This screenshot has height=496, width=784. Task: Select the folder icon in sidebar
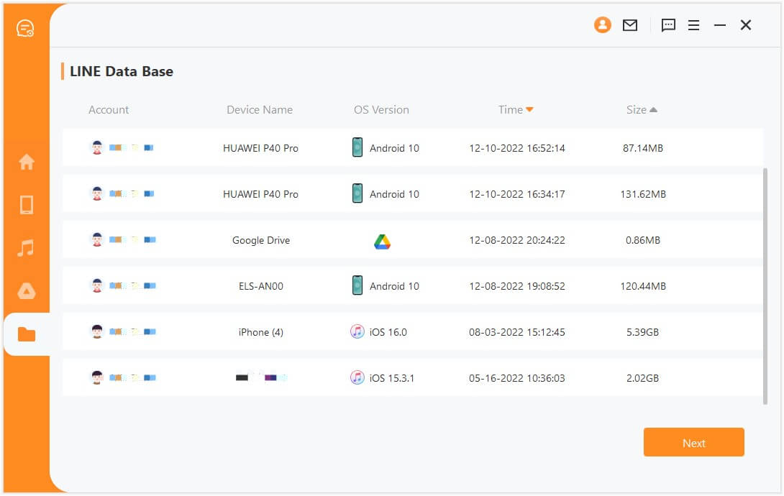[x=27, y=334]
